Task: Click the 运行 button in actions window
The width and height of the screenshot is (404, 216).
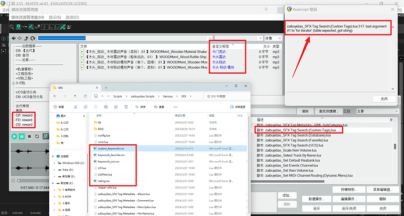Action: (316, 208)
